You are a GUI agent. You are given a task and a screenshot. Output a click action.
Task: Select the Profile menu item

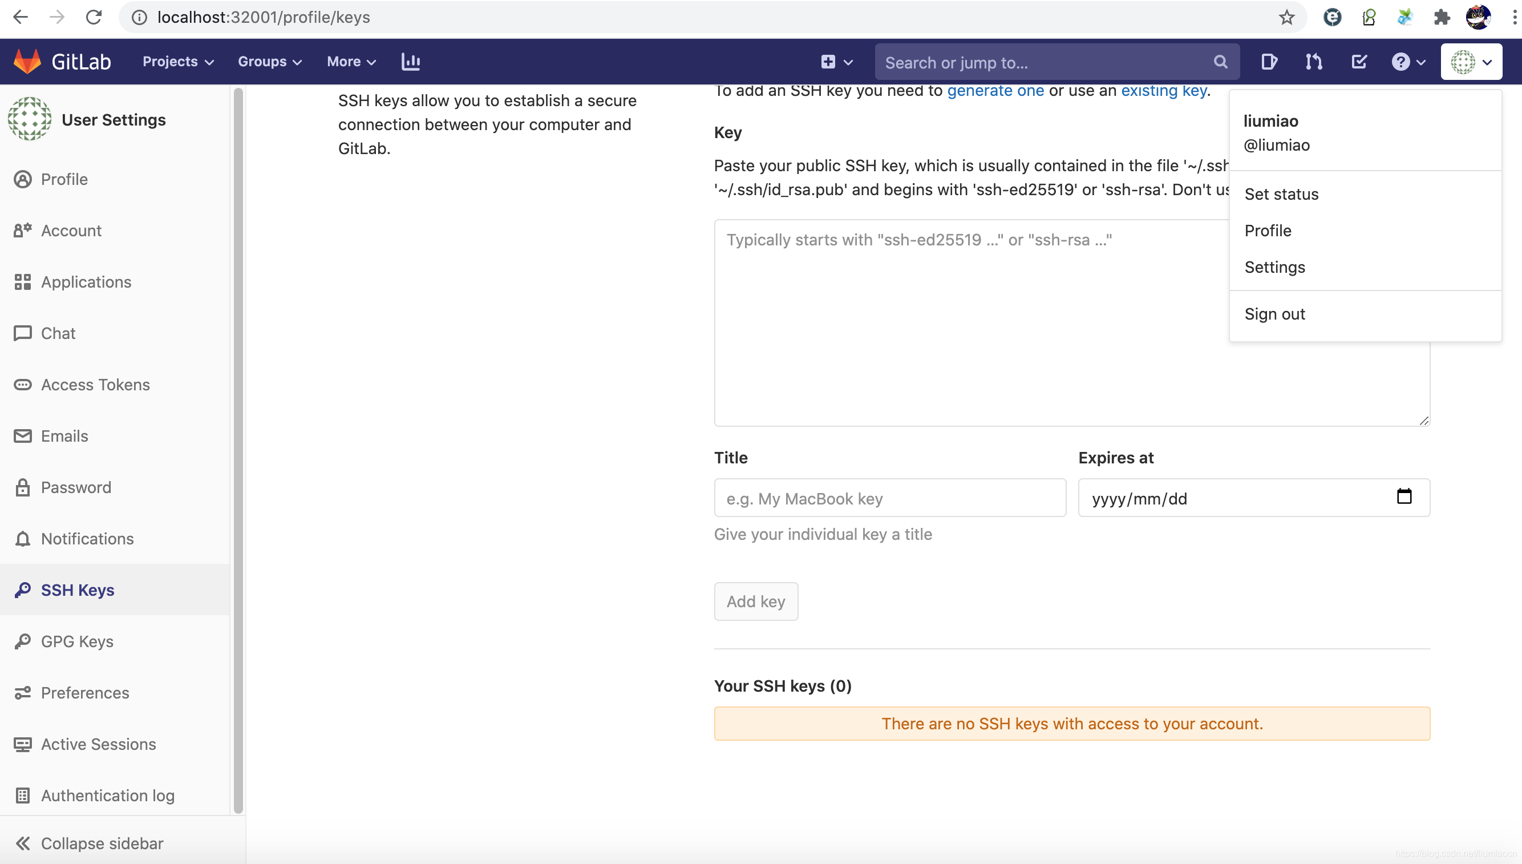pos(1268,230)
